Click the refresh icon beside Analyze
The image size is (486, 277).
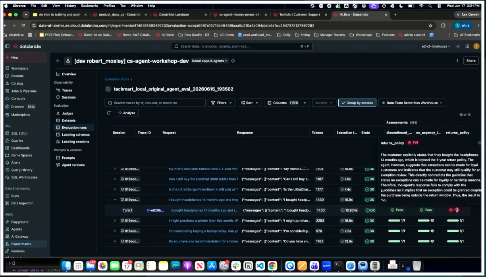[109, 113]
